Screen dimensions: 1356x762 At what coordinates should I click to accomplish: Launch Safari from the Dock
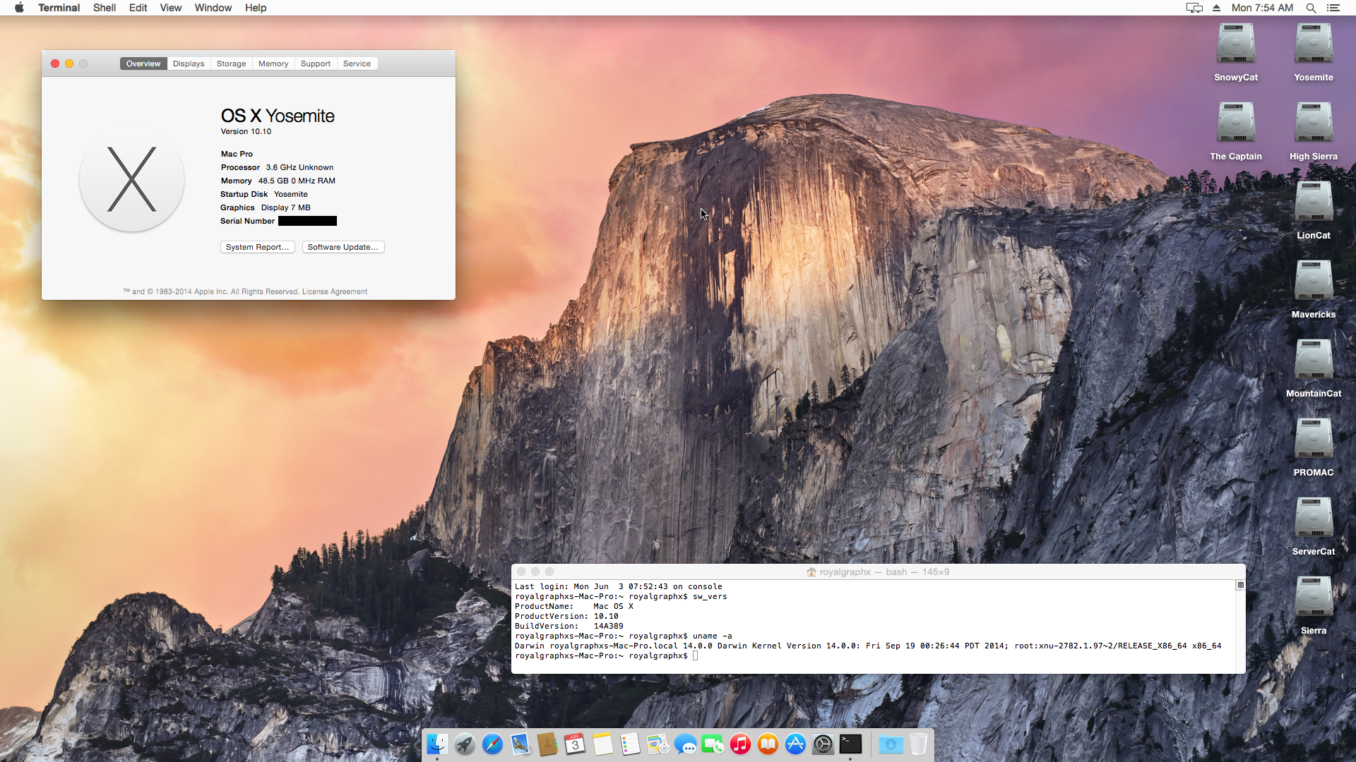tap(492, 744)
